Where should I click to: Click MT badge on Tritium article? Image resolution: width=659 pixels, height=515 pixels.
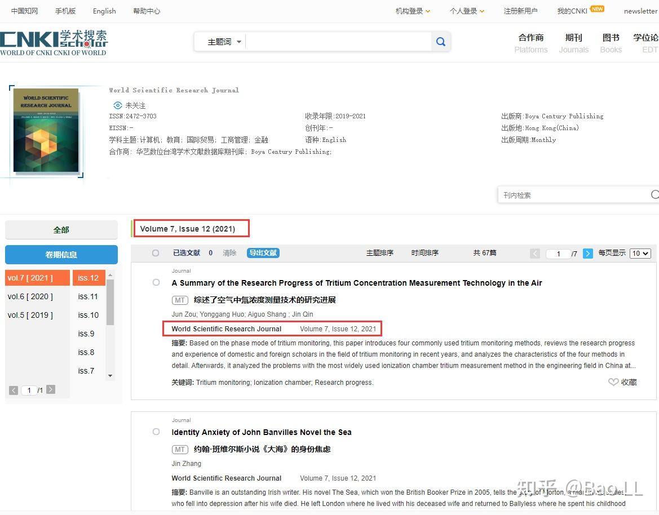tap(180, 300)
